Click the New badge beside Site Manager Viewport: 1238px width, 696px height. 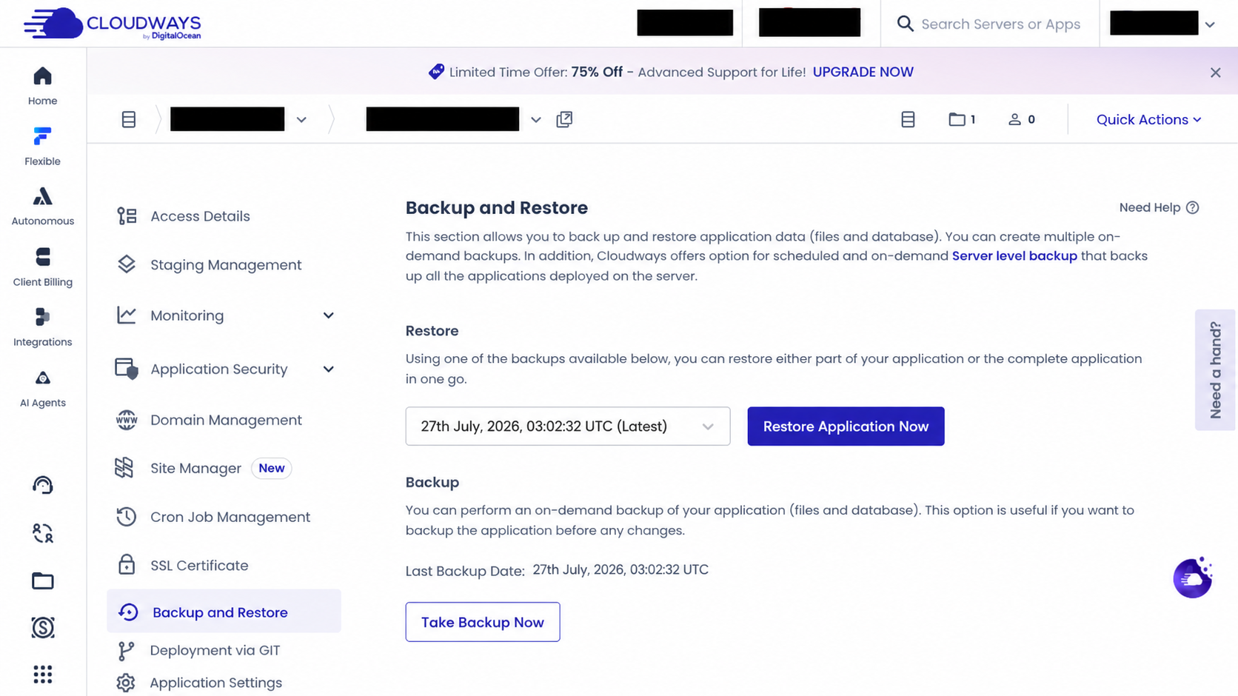(271, 468)
